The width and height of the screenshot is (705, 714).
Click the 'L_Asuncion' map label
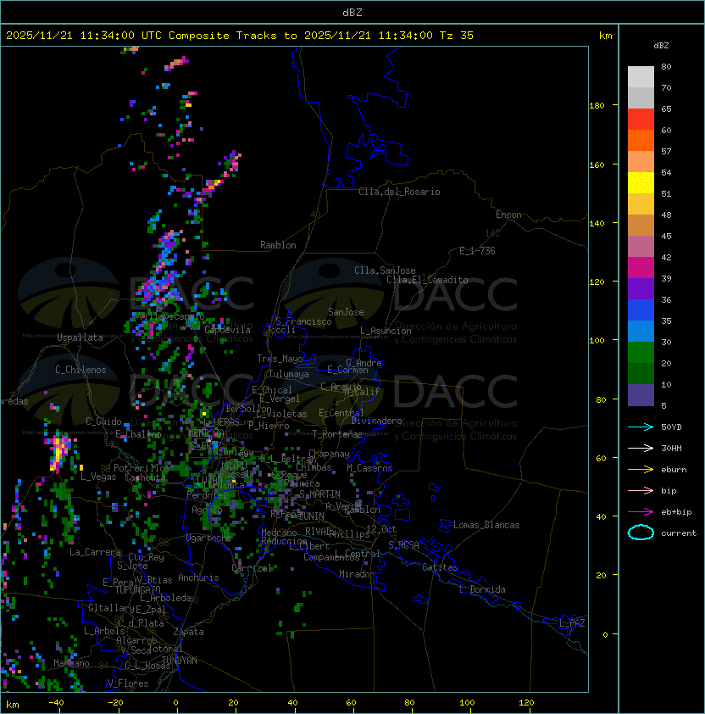(386, 331)
